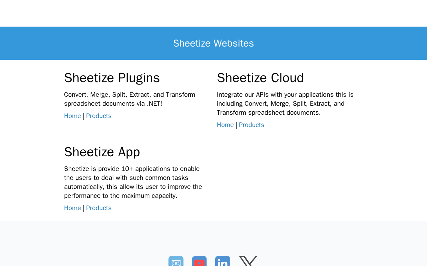
Task: Click the pipe separator under Sheetize Plugins
Action: click(83, 116)
